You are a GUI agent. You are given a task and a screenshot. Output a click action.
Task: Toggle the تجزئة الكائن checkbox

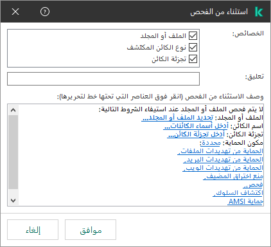click(193, 59)
